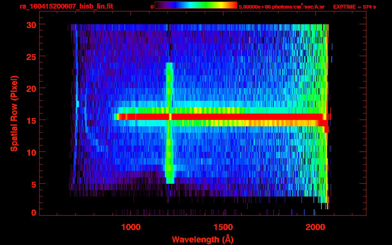Click the file name title ra_160415200607_hisb_lin.fit
Screen dimensions: 392x245
click(66, 6)
